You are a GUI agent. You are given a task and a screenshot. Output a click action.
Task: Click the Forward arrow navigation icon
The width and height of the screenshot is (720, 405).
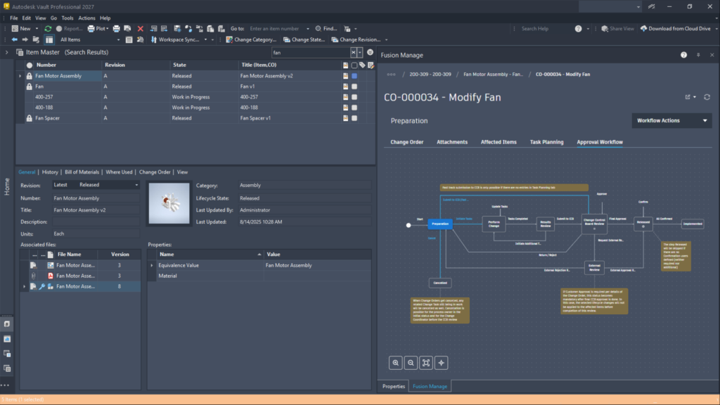pos(25,39)
